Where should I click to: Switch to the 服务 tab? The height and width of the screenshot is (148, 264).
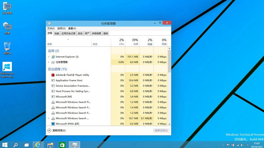pos(106,33)
